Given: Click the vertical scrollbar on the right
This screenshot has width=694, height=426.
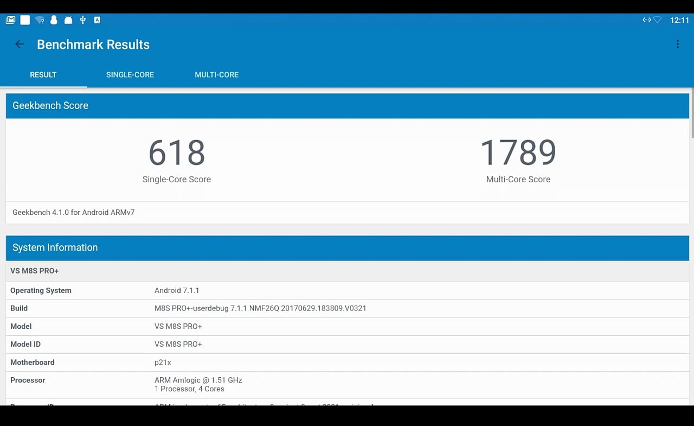Looking at the screenshot, I should pos(692,114).
